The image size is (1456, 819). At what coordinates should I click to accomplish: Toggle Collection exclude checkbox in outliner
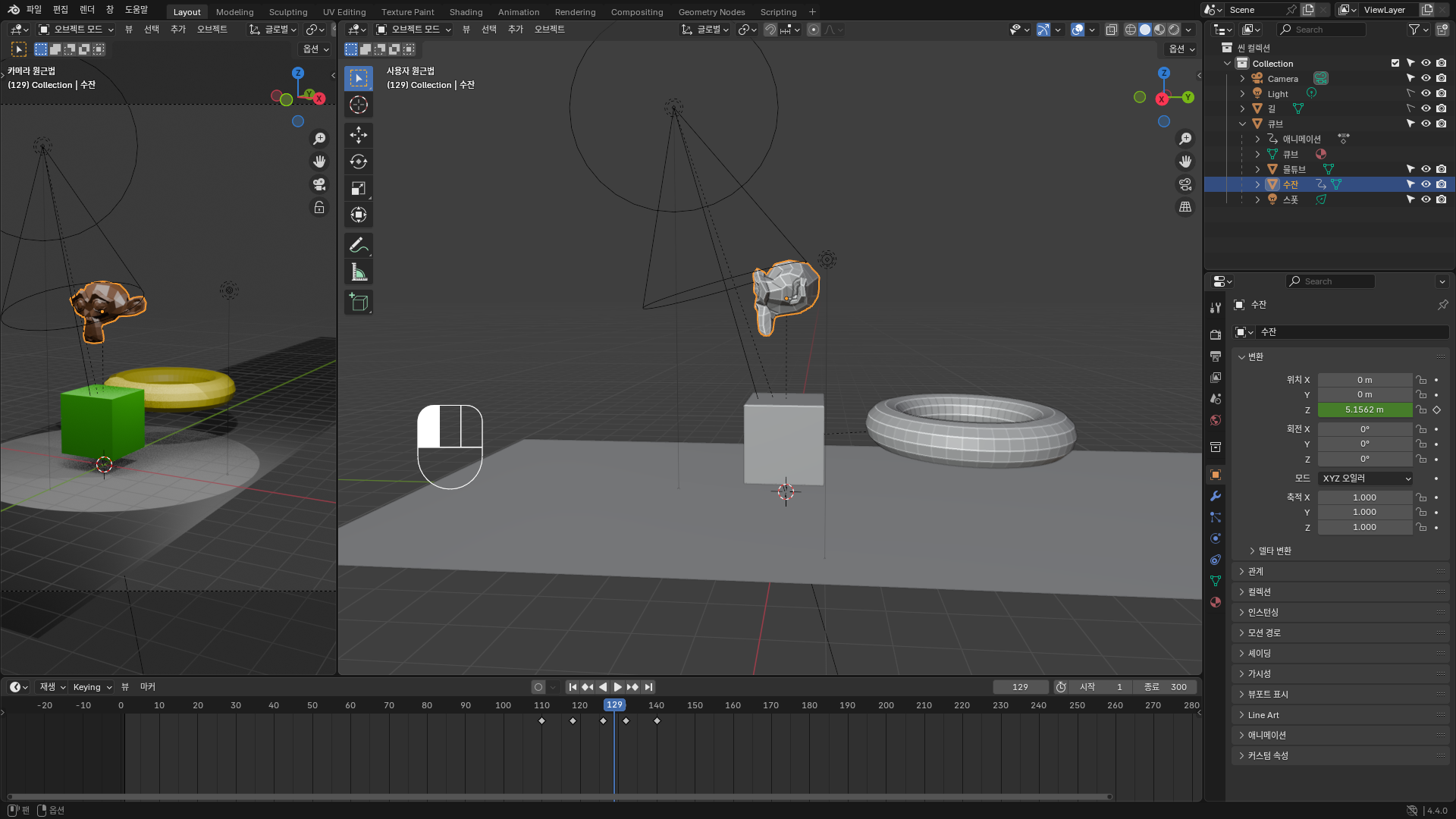click(x=1395, y=64)
